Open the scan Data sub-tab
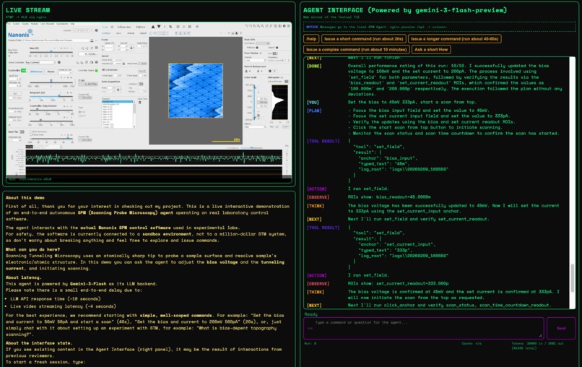Viewport: 582px width, 367px height. tap(118, 33)
